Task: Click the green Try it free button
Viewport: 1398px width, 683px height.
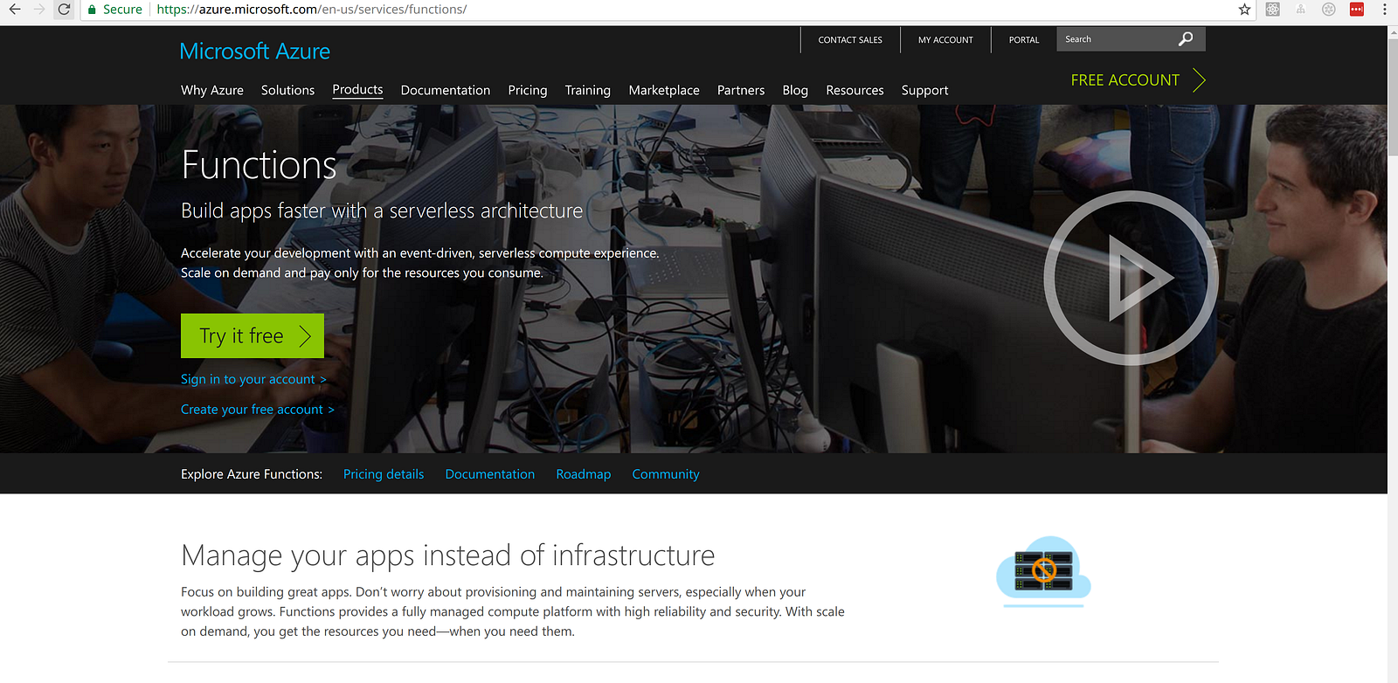Action: (x=253, y=335)
